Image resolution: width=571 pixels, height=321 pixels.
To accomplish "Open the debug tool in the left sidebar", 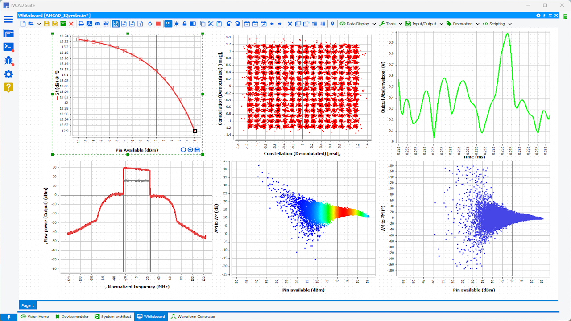I will [8, 60].
